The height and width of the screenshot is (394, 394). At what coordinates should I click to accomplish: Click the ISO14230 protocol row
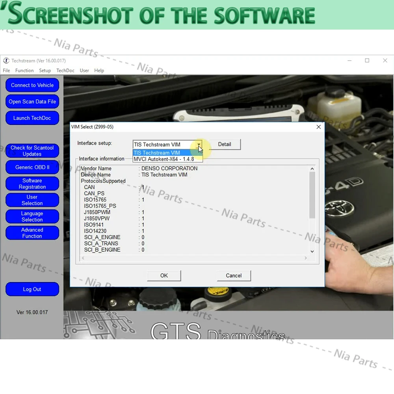tap(114, 231)
